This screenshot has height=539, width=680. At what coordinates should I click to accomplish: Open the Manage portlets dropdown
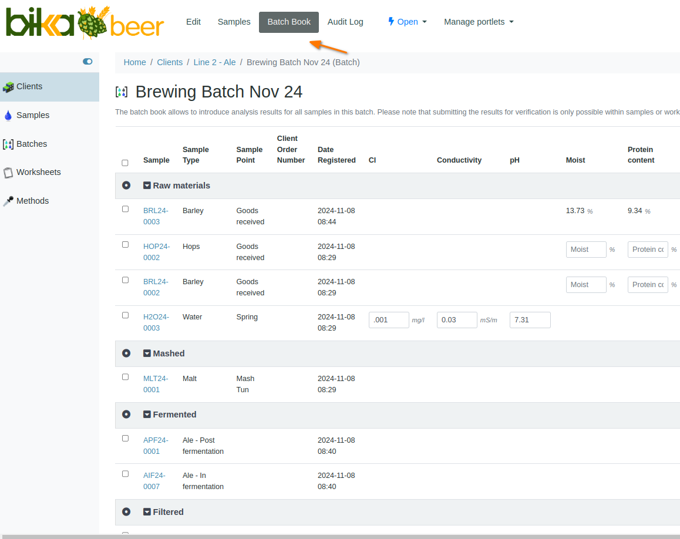479,21
